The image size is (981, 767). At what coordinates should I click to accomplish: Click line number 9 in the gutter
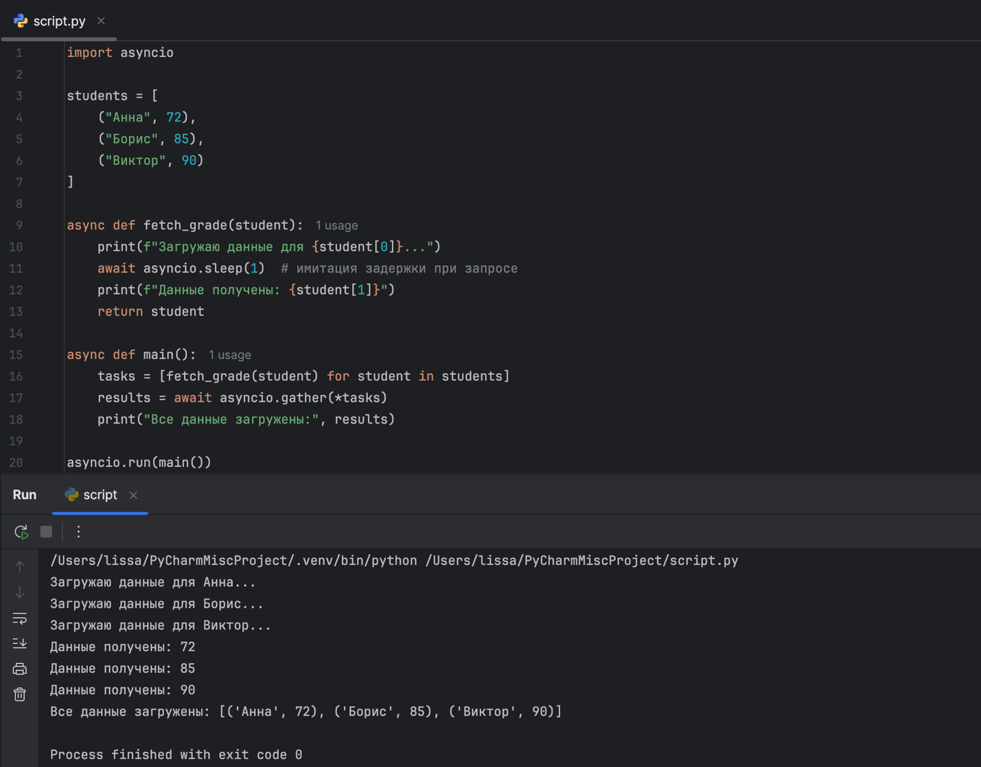point(19,225)
